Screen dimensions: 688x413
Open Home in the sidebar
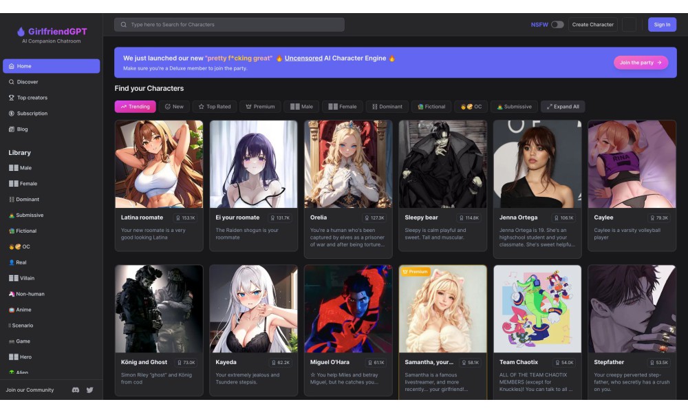point(52,66)
